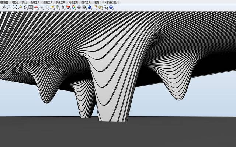Click the light bulb Hide/Show objects icon

click(58, 7)
